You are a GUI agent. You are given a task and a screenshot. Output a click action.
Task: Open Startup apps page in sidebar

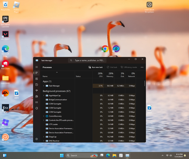(37, 90)
